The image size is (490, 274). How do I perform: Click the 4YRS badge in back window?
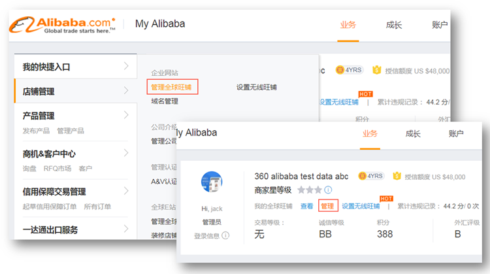pos(349,70)
